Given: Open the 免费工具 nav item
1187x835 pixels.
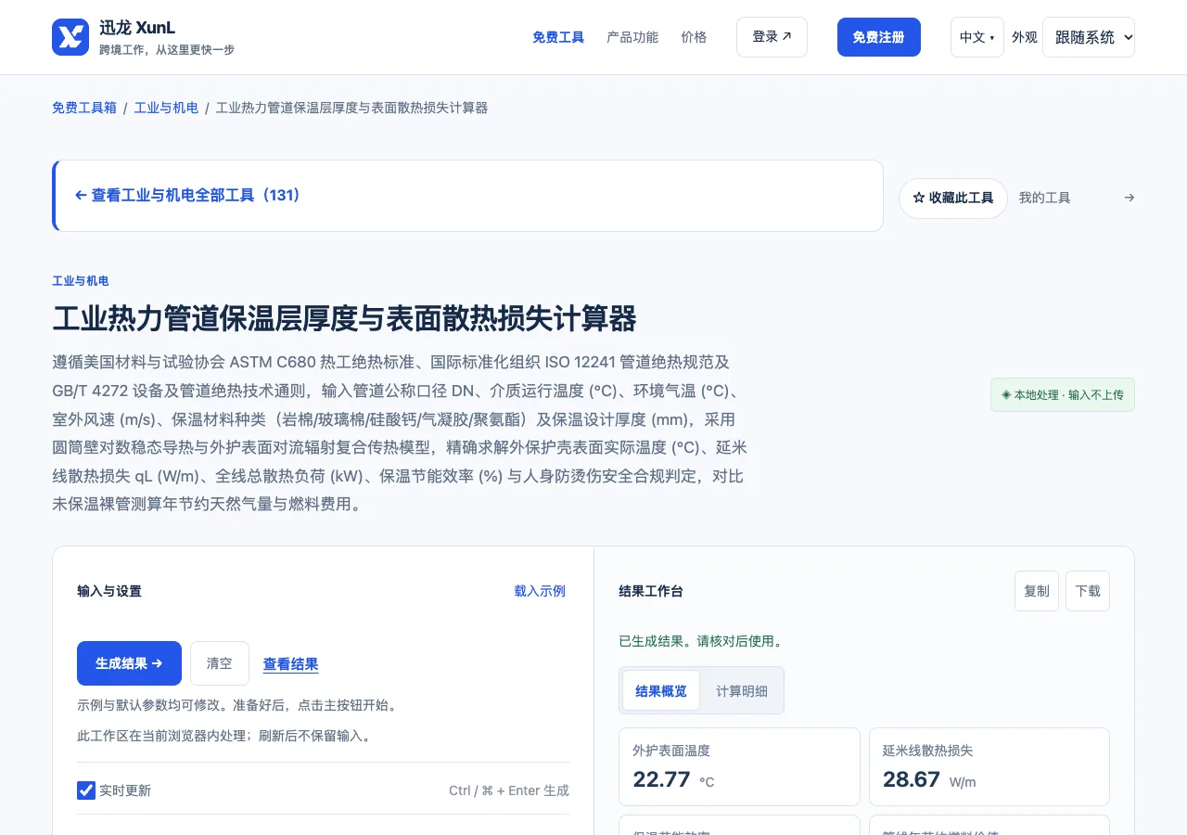Looking at the screenshot, I should 558,37.
